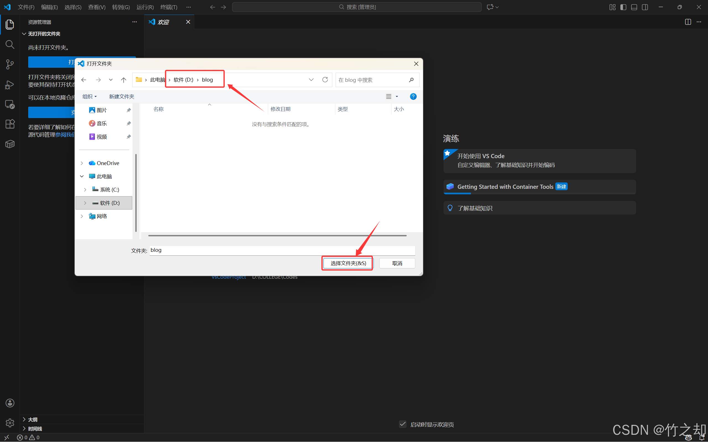
Task: Open the 组织 dropdown in dialog
Action: 89,96
